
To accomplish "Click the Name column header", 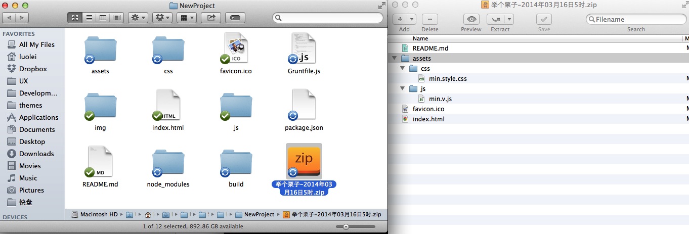I will (x=420, y=38).
